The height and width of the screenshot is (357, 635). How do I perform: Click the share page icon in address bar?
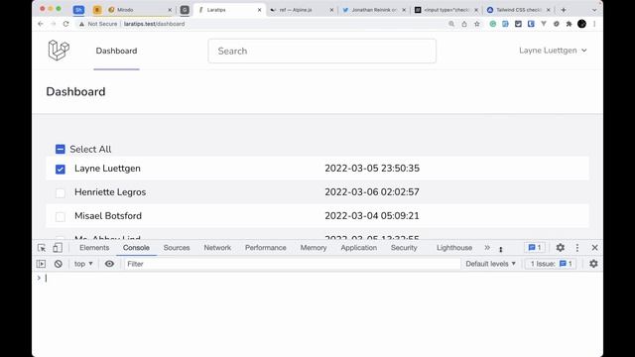464,24
